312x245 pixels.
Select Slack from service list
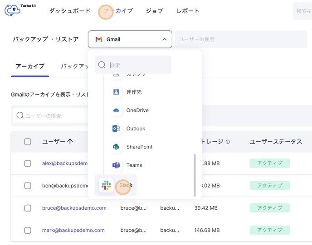point(116,185)
